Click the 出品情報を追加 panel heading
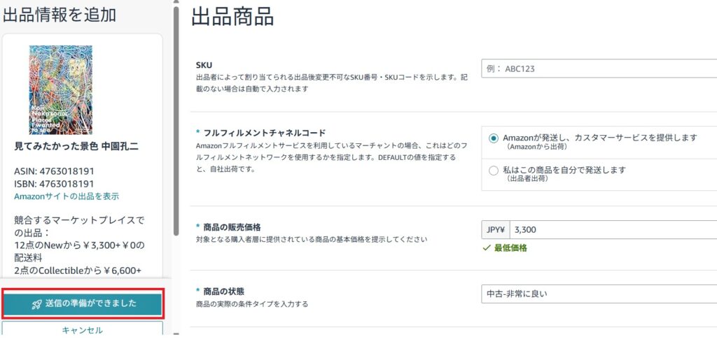Screen dimensions: 717x346 click(60, 15)
